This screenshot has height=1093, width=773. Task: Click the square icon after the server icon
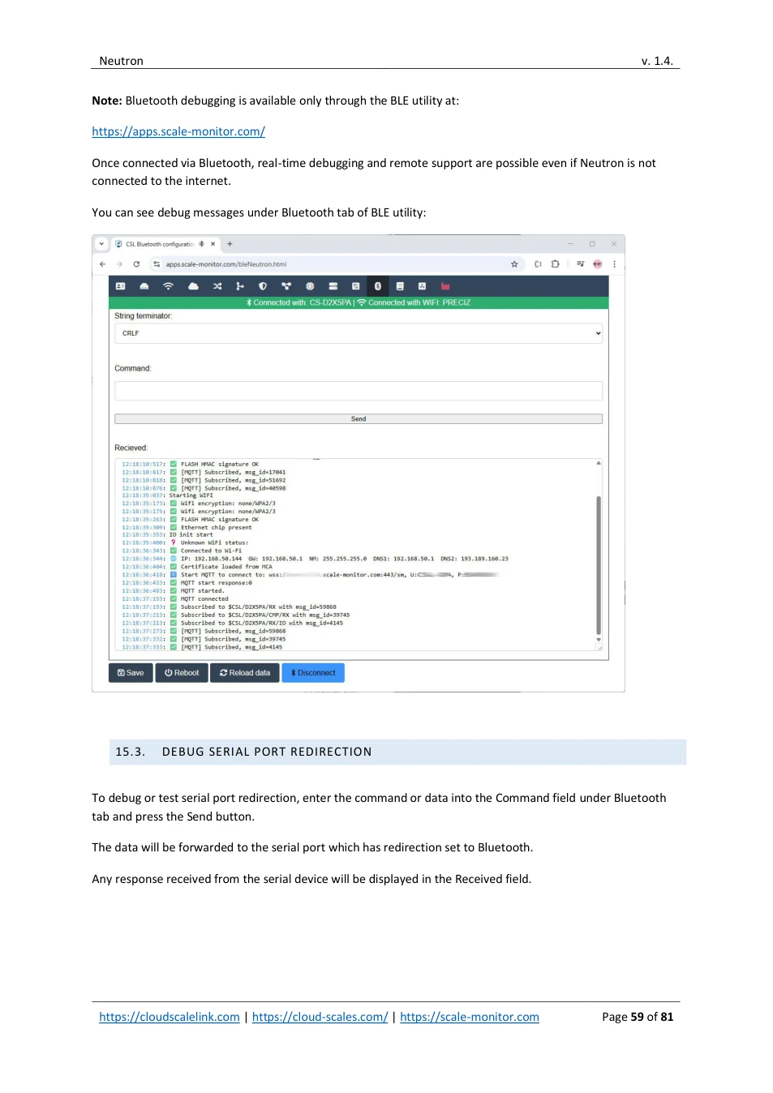pyautogui.click(x=355, y=286)
